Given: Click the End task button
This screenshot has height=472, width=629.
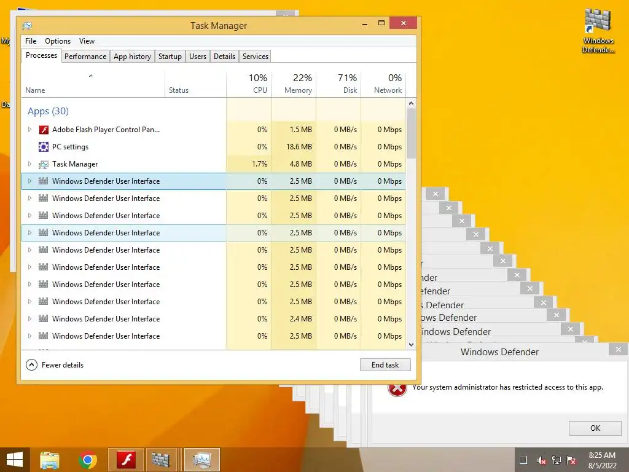Looking at the screenshot, I should 385,365.
